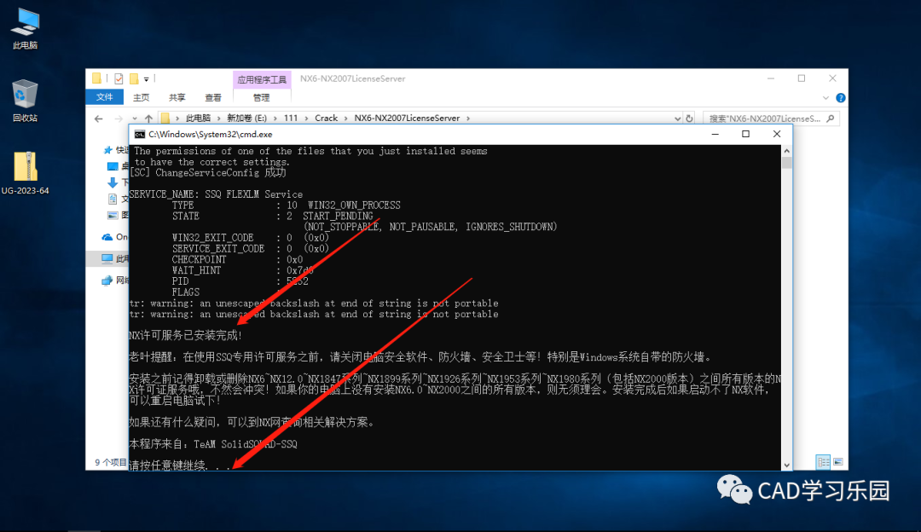Select 此电脑 in navigation pane
The image size is (921, 532).
pyautogui.click(x=114, y=258)
